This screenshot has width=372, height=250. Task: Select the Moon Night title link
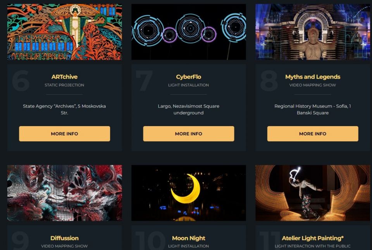(x=189, y=238)
